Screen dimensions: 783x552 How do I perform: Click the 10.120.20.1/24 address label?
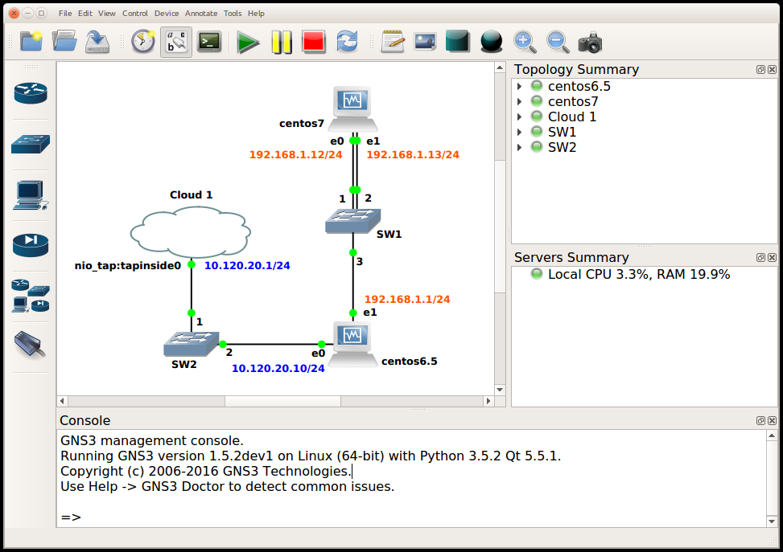point(247,266)
